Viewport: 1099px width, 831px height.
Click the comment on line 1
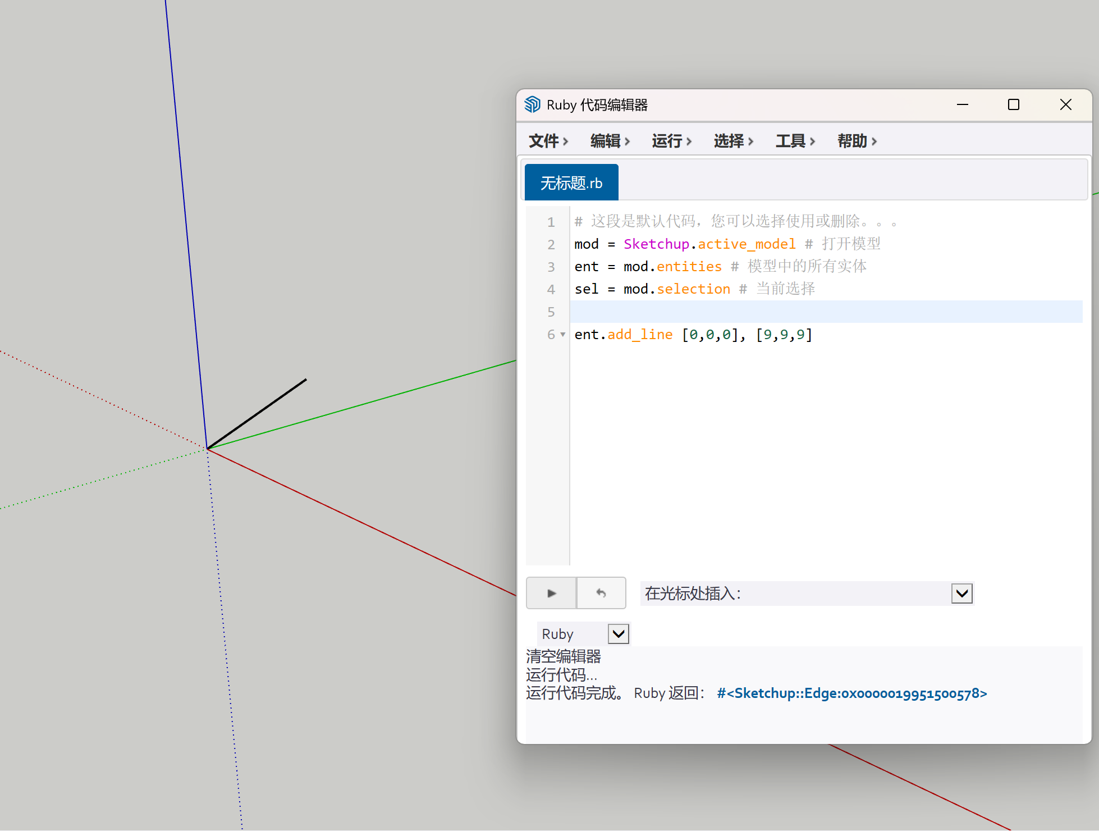coord(736,221)
